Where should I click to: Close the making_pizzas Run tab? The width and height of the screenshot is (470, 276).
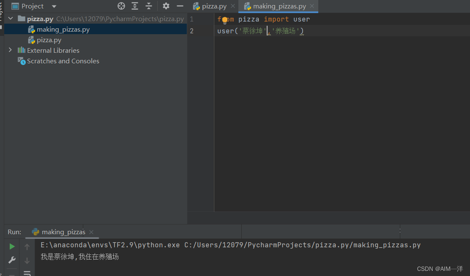tap(91, 232)
